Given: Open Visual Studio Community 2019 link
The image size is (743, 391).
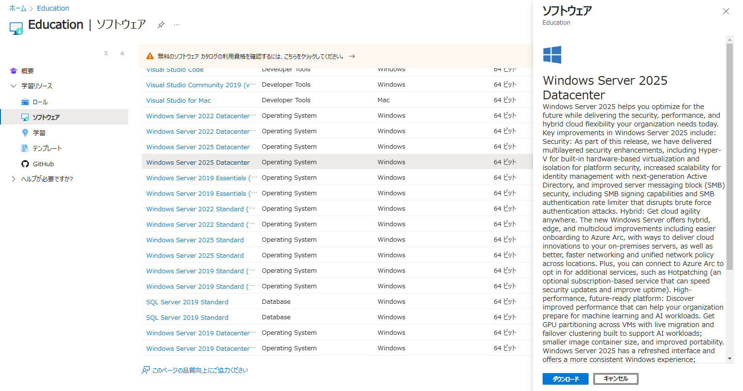Looking at the screenshot, I should point(201,85).
